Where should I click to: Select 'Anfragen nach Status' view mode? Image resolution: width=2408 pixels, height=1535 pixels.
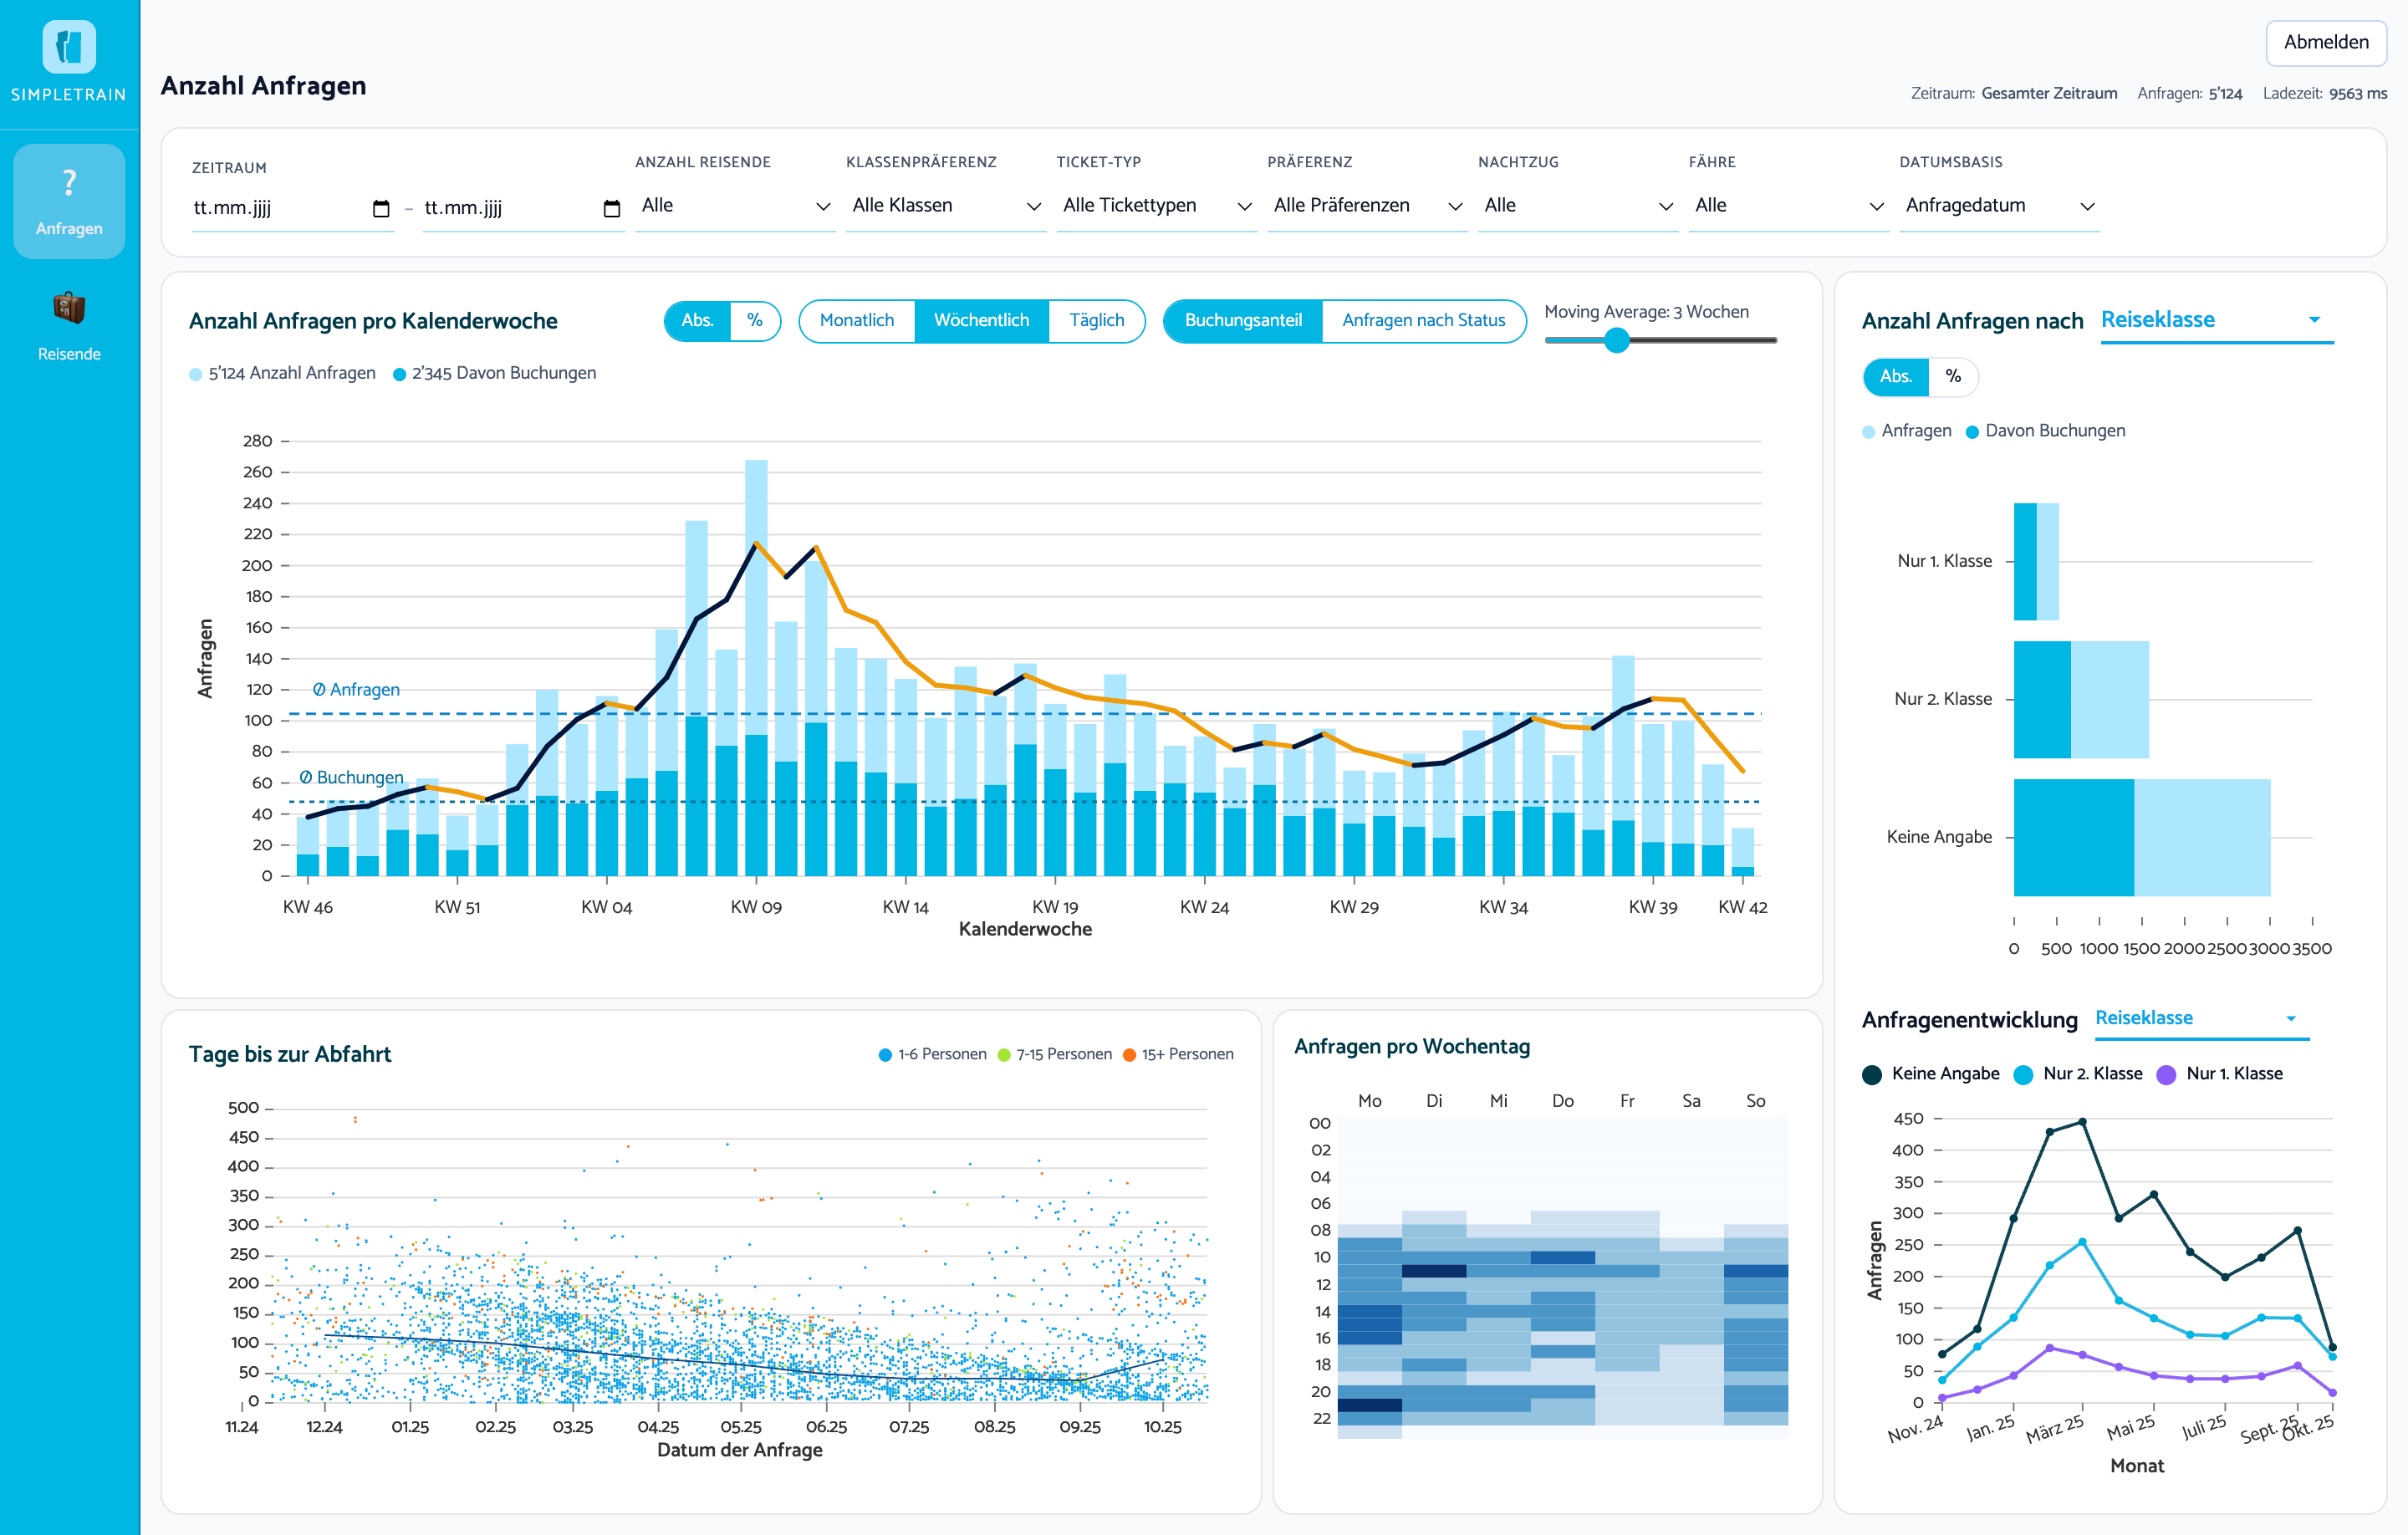(1423, 321)
